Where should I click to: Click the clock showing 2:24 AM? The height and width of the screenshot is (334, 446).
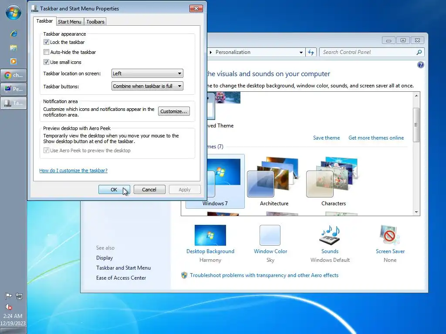click(13, 316)
